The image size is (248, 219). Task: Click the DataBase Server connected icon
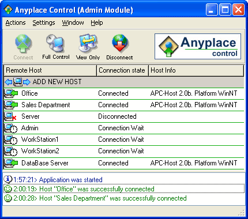point(11,163)
